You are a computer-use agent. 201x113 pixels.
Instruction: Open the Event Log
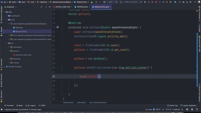172,105
